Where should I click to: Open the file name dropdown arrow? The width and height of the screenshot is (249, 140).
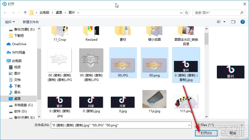(189, 125)
